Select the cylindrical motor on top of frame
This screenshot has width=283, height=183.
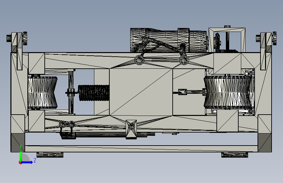tap(168, 40)
